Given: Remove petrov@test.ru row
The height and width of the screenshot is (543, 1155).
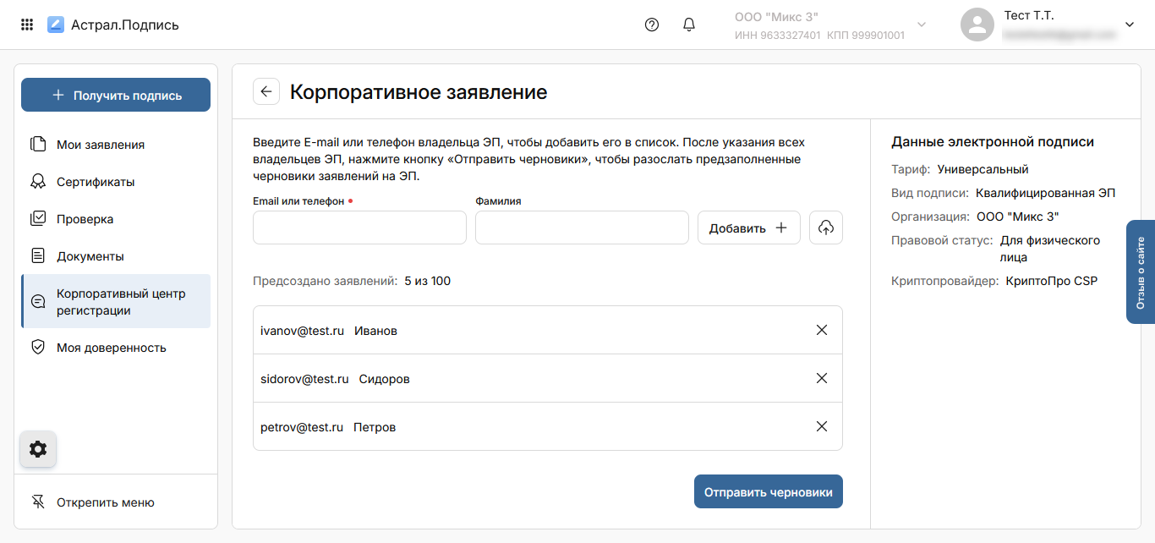Looking at the screenshot, I should [821, 426].
